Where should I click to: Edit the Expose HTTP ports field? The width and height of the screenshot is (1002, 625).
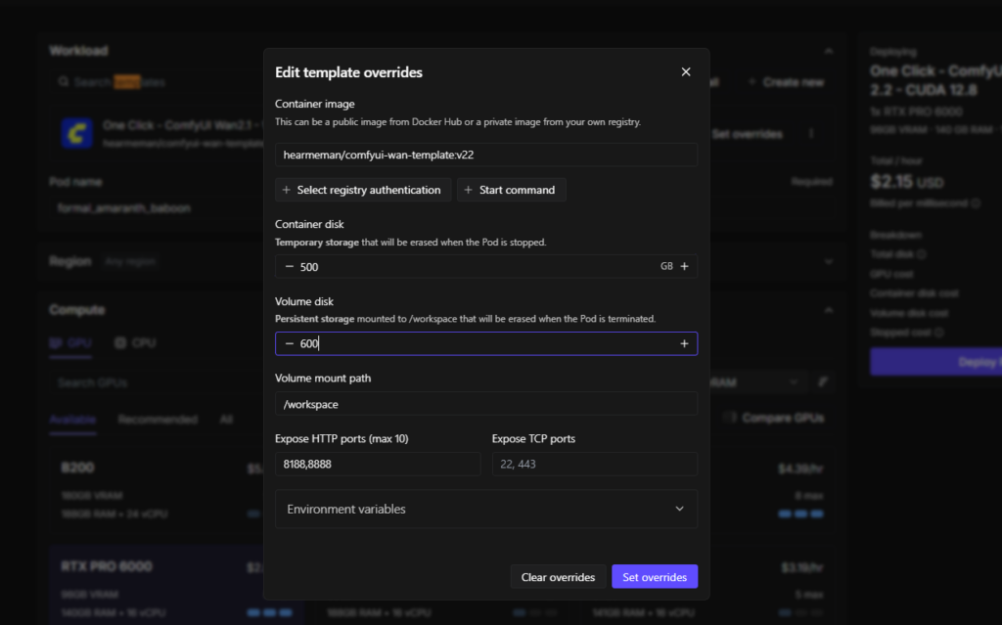pyautogui.click(x=378, y=464)
